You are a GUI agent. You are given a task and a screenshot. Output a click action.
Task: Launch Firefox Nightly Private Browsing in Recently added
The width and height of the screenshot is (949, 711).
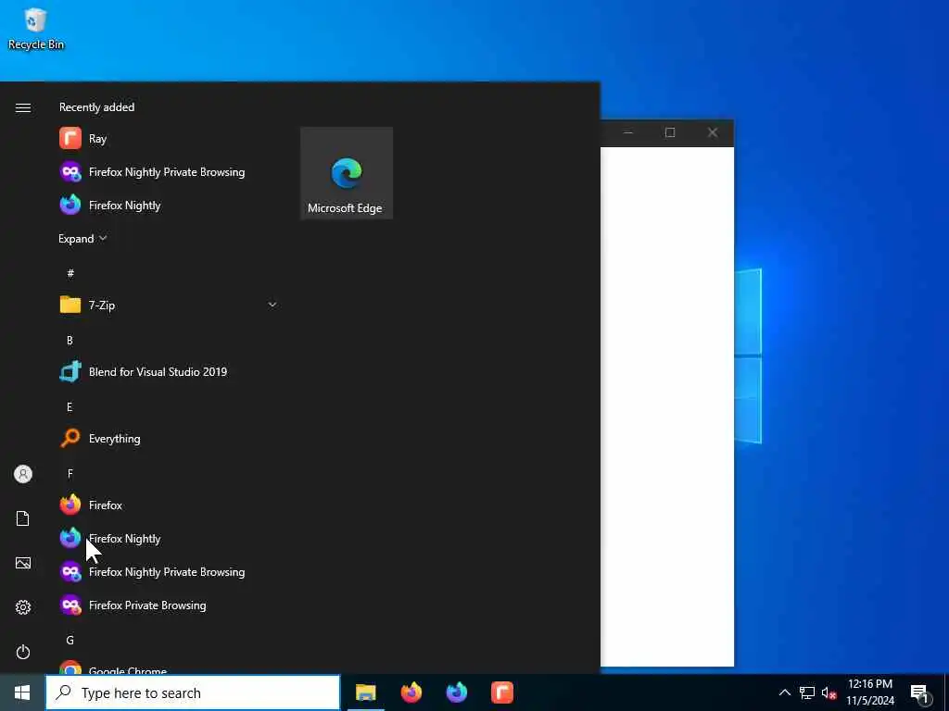point(169,171)
